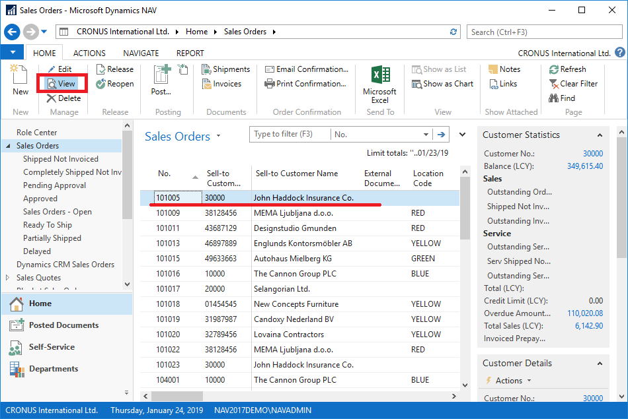Open Invoices documents
Viewport: 628px width, 419px height.
(x=222, y=84)
